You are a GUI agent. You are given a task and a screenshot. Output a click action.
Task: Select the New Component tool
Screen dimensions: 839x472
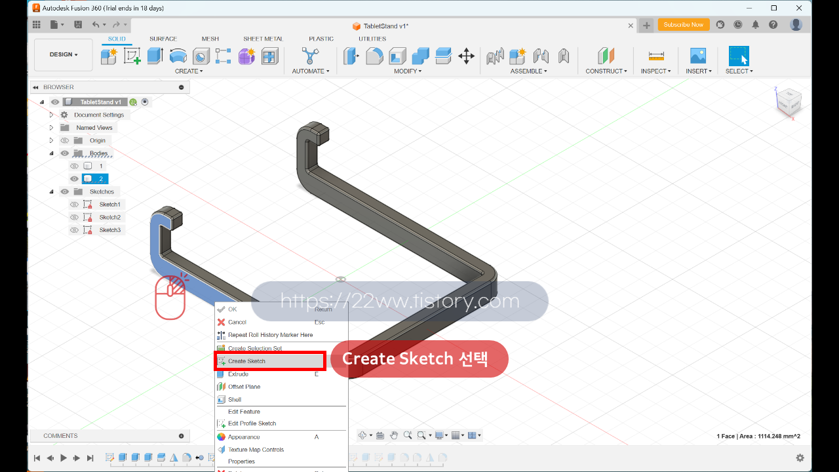coord(109,56)
